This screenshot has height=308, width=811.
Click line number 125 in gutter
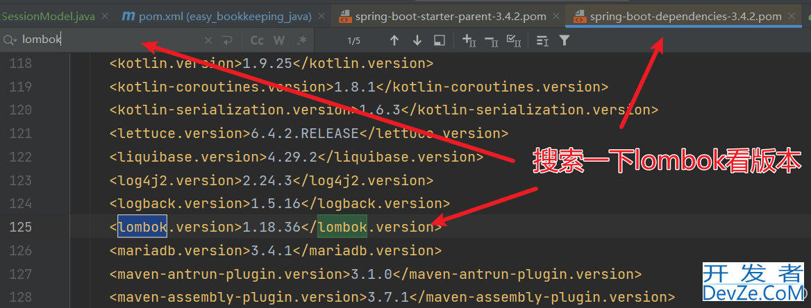point(21,227)
